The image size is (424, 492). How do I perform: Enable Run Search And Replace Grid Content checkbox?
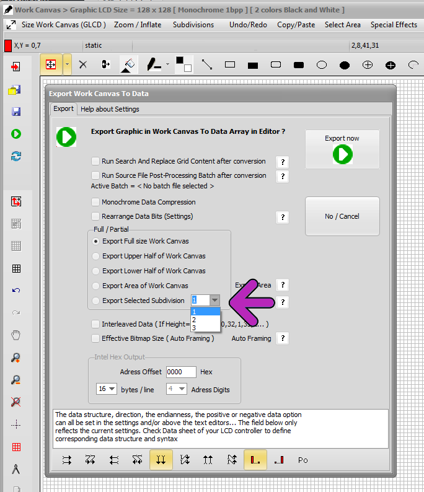[95, 161]
